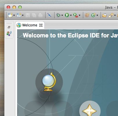Open the What's New star icon
The image size is (118, 116).
[90, 110]
